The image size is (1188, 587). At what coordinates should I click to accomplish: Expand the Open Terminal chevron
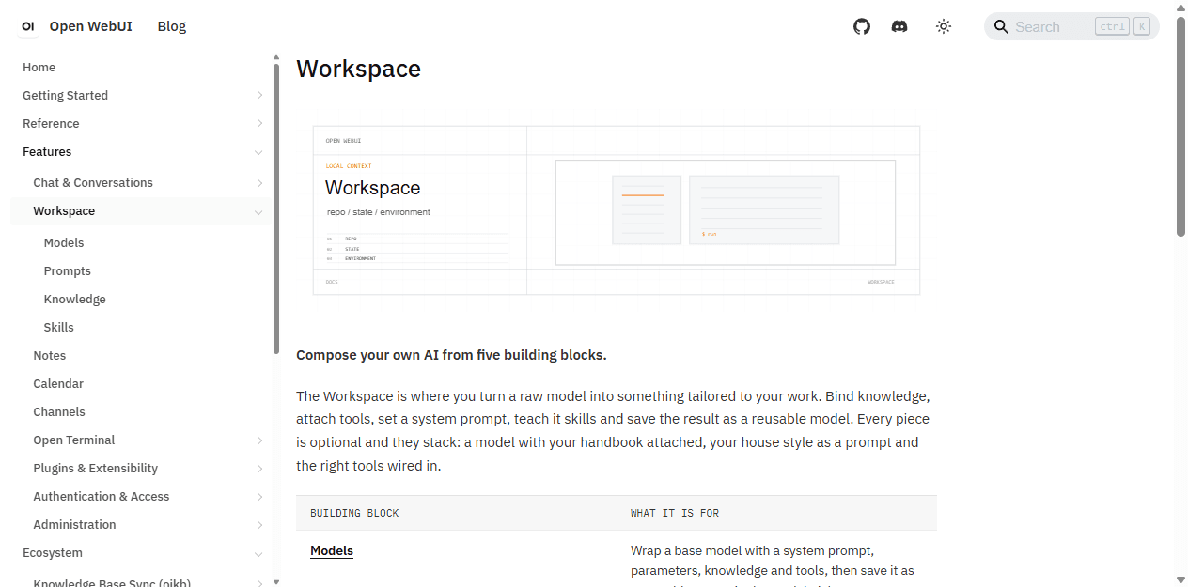pos(259,440)
